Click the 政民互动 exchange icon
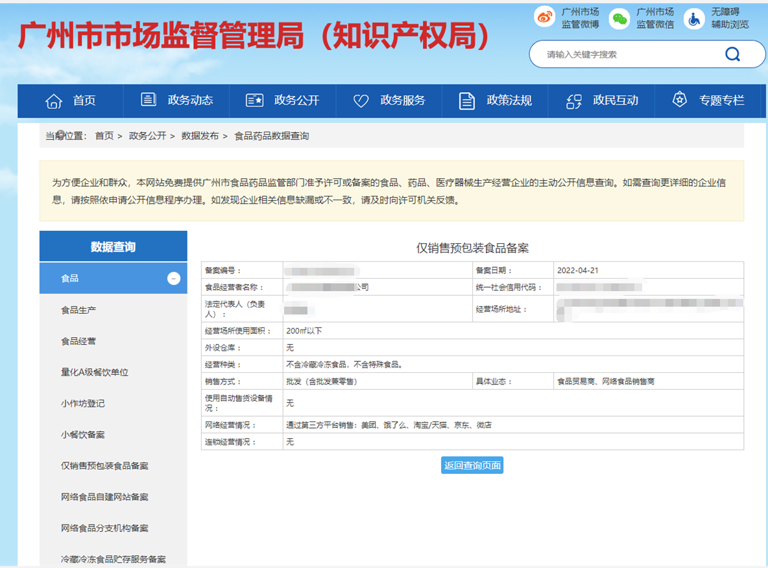The height and width of the screenshot is (568, 768). pos(573,101)
